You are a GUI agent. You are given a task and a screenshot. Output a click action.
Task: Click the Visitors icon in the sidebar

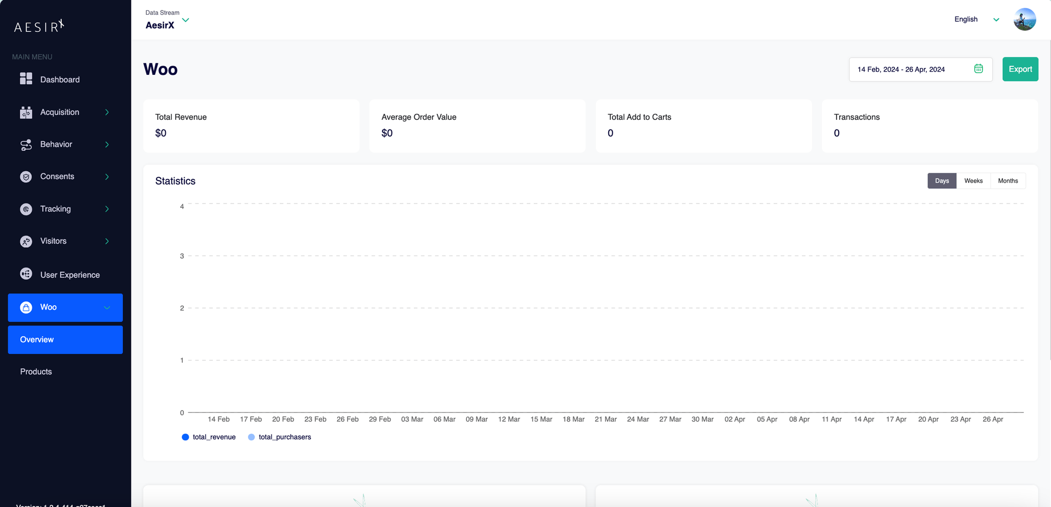tap(26, 241)
